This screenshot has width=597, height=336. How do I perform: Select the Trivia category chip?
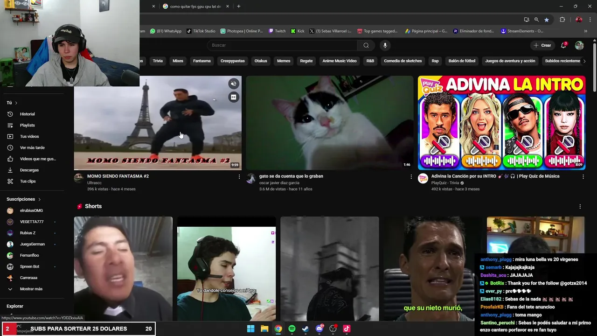click(158, 61)
